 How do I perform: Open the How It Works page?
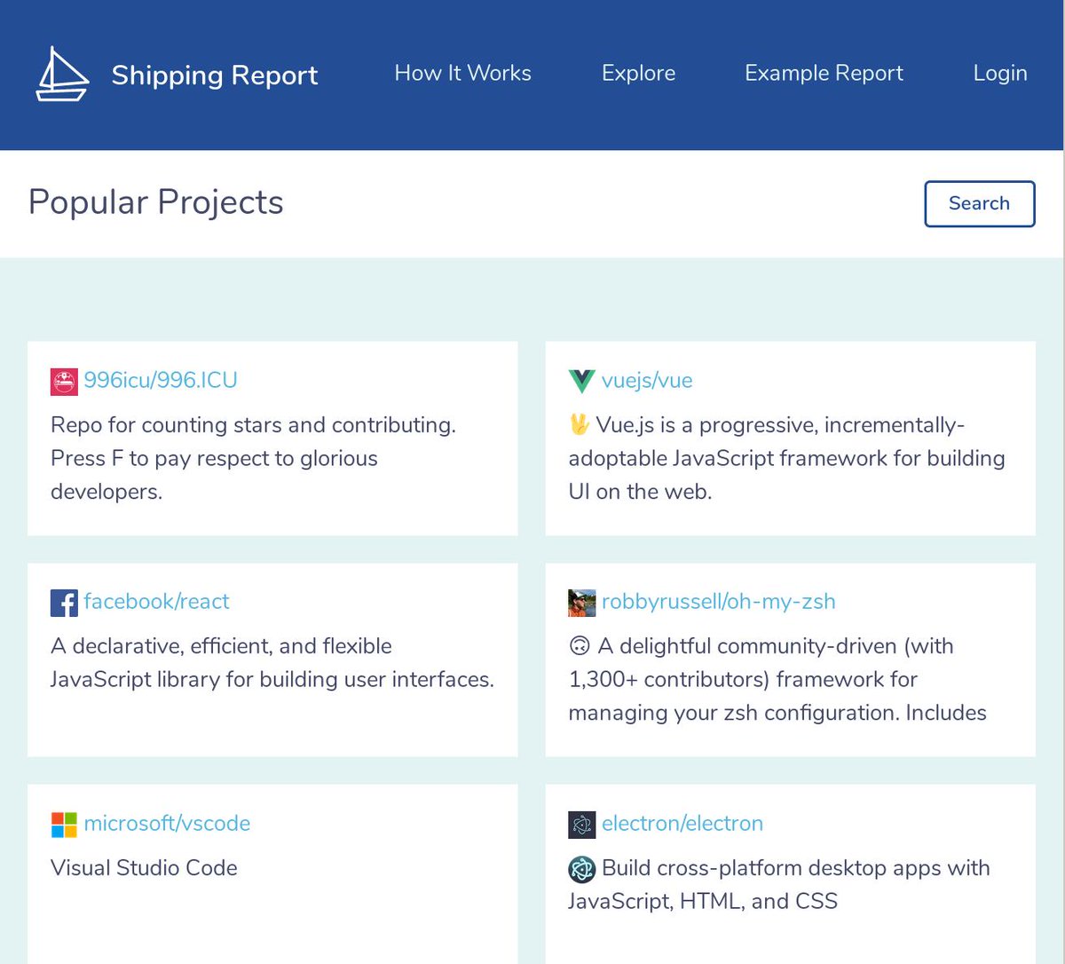click(x=462, y=73)
